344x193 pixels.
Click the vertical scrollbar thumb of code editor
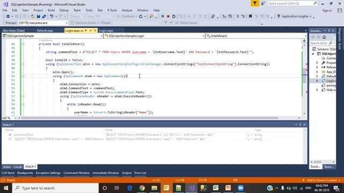[x=304, y=76]
